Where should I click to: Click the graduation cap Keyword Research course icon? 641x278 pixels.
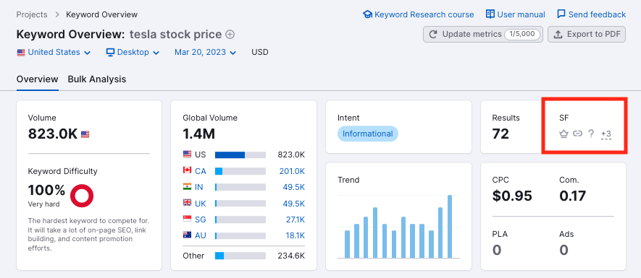tap(367, 14)
